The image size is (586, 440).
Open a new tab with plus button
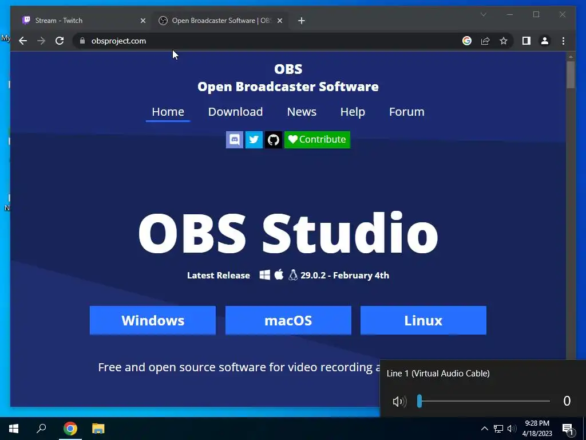point(302,21)
